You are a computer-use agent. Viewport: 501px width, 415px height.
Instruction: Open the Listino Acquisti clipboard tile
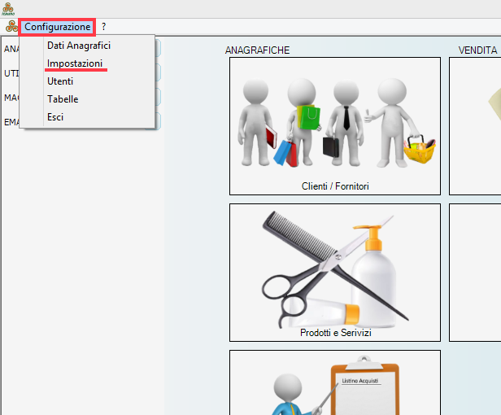coord(334,382)
